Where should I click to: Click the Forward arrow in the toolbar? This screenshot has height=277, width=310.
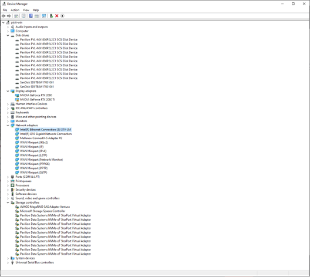point(9,16)
